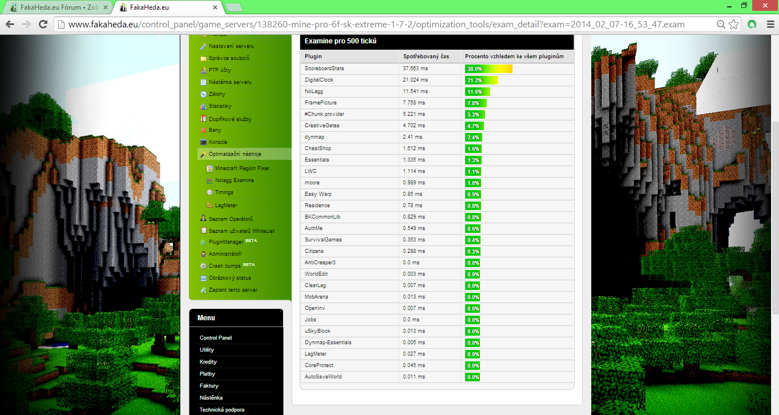The image size is (779, 415).
Task: Click the Crash dumps gear icon
Action: (203, 266)
